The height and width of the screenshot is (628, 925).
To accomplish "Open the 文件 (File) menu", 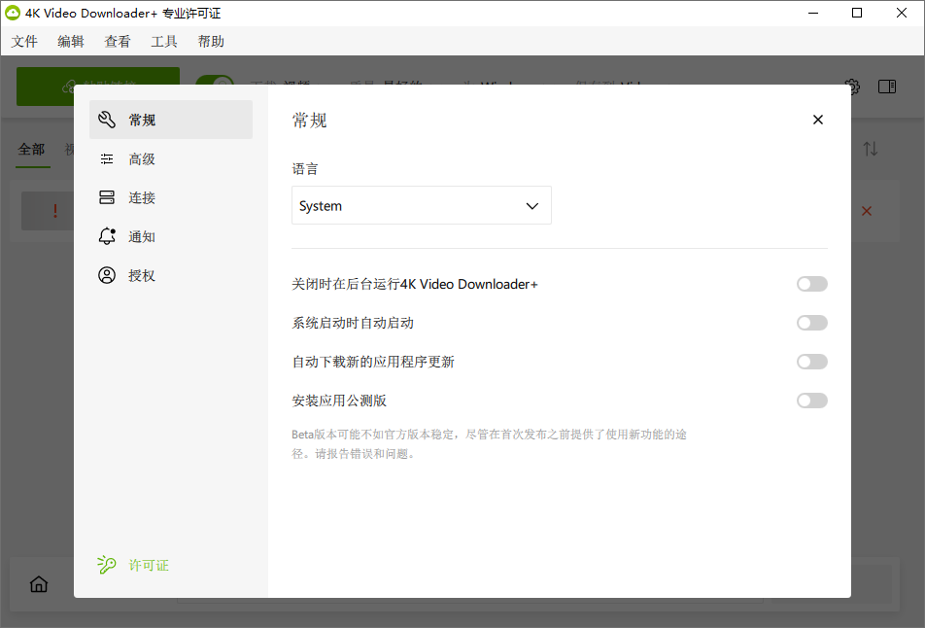I will 24,41.
